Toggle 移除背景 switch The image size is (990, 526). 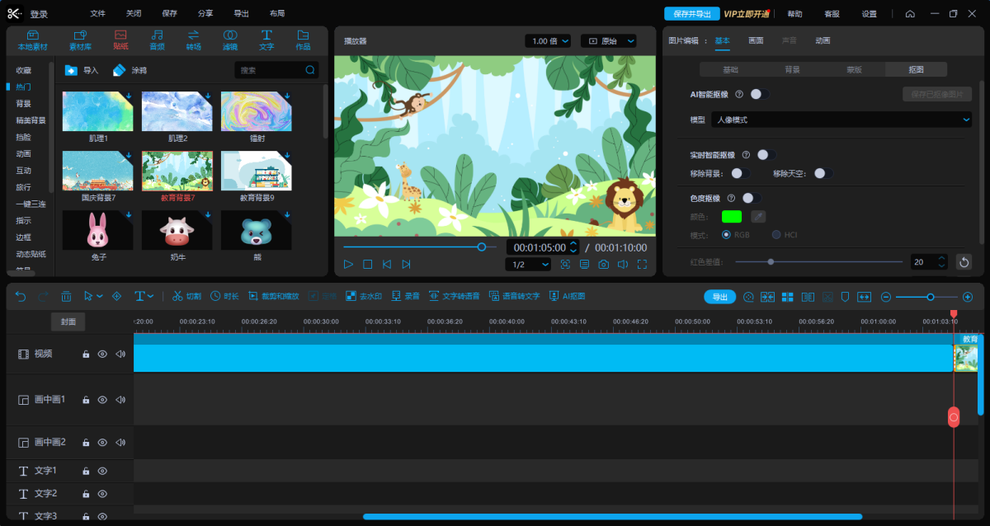740,173
